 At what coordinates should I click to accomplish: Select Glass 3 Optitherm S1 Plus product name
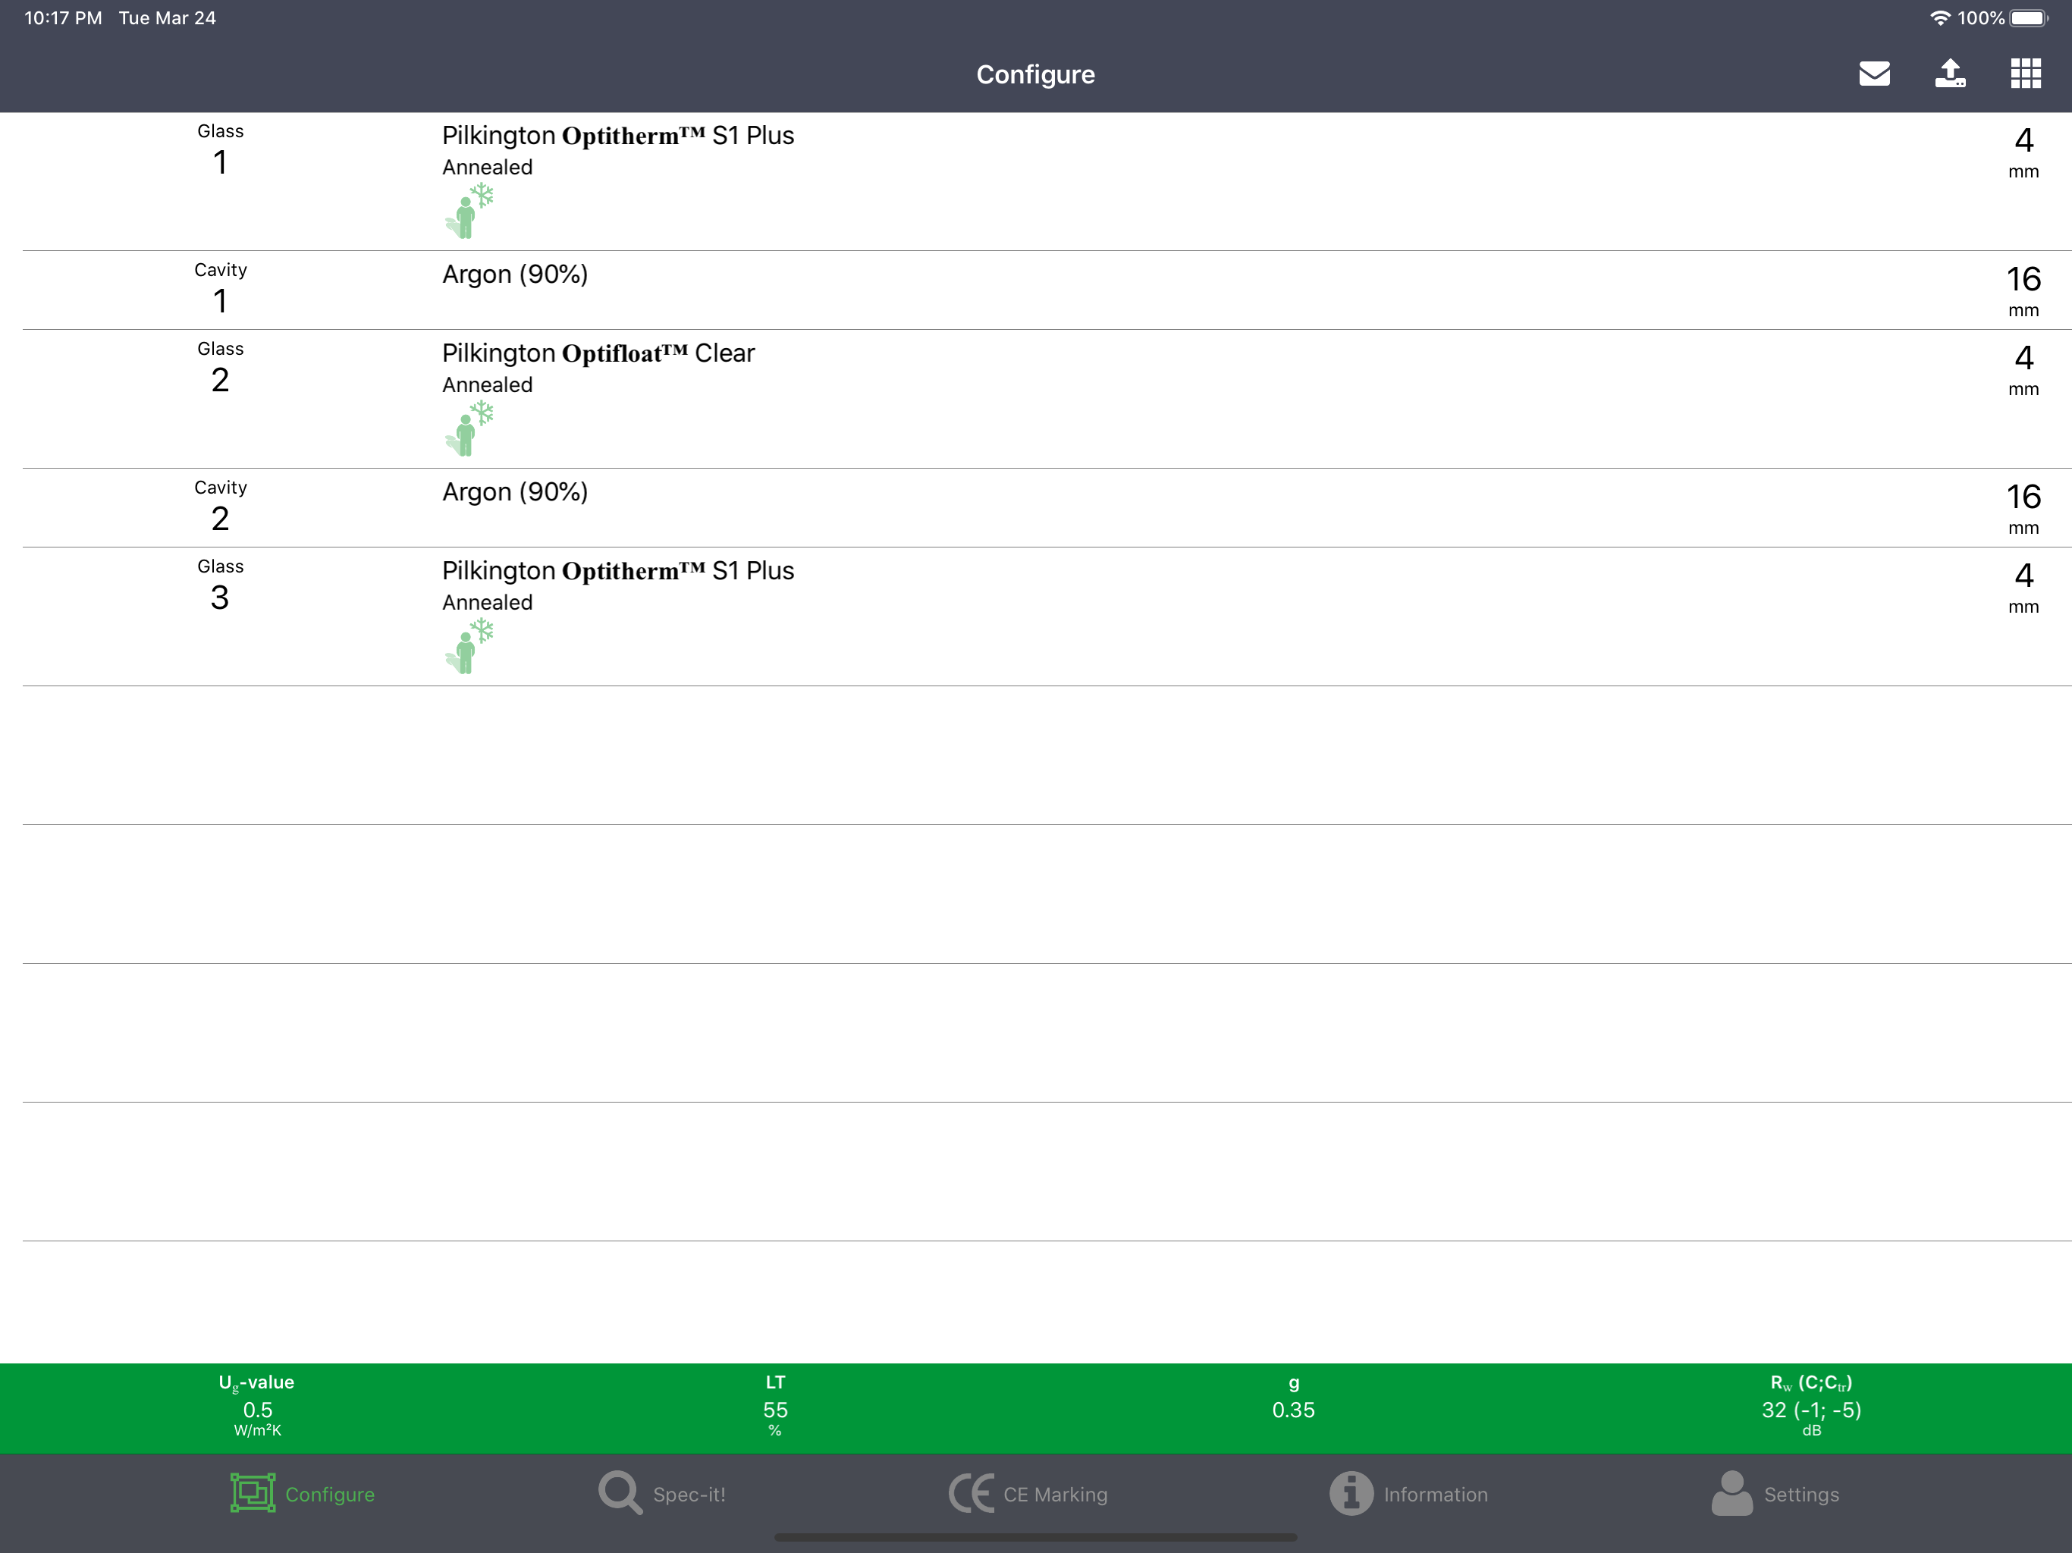click(x=618, y=570)
